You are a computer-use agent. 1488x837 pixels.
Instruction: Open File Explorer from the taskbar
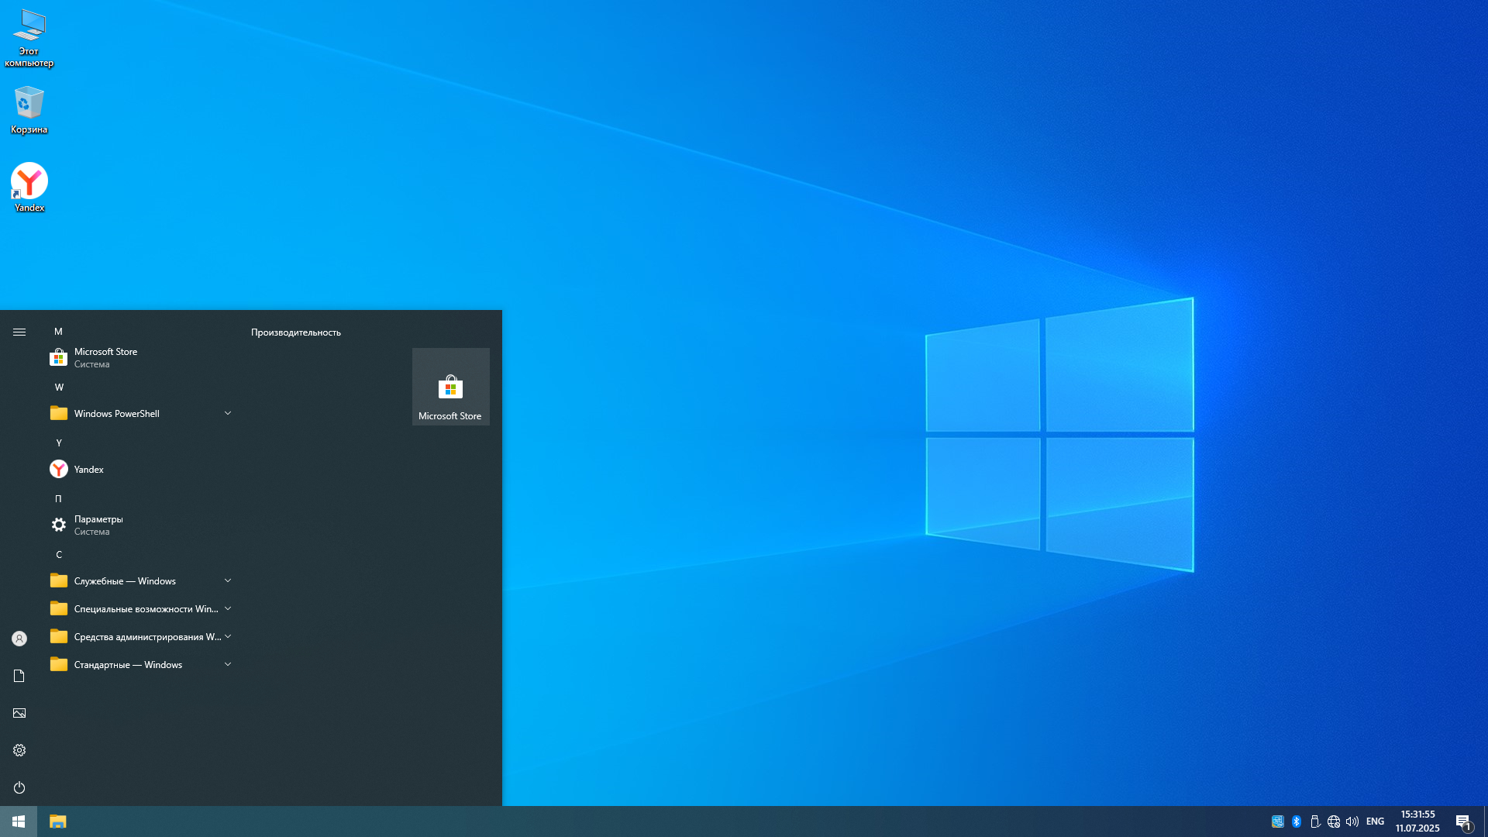pyautogui.click(x=58, y=821)
